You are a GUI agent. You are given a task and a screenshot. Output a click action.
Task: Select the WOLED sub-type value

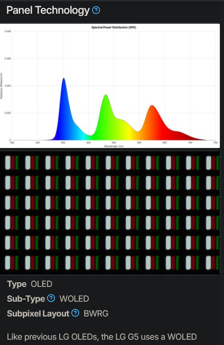pyautogui.click(x=74, y=299)
